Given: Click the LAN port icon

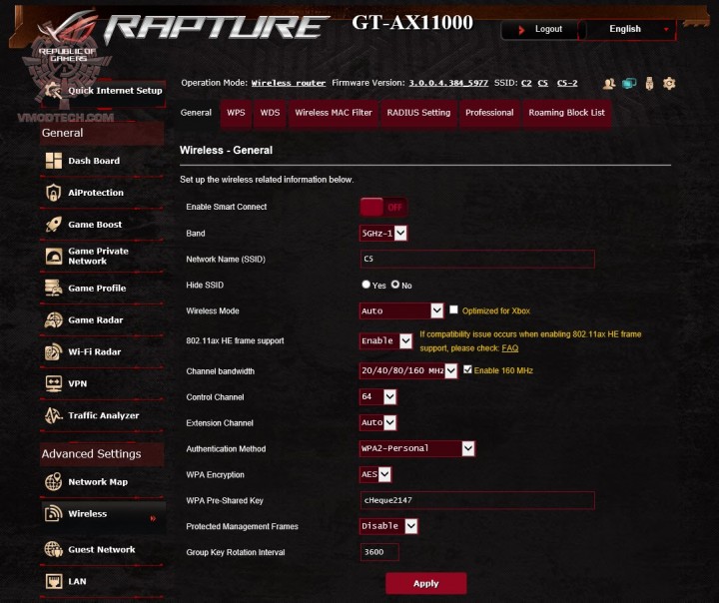Looking at the screenshot, I should coord(54,581).
